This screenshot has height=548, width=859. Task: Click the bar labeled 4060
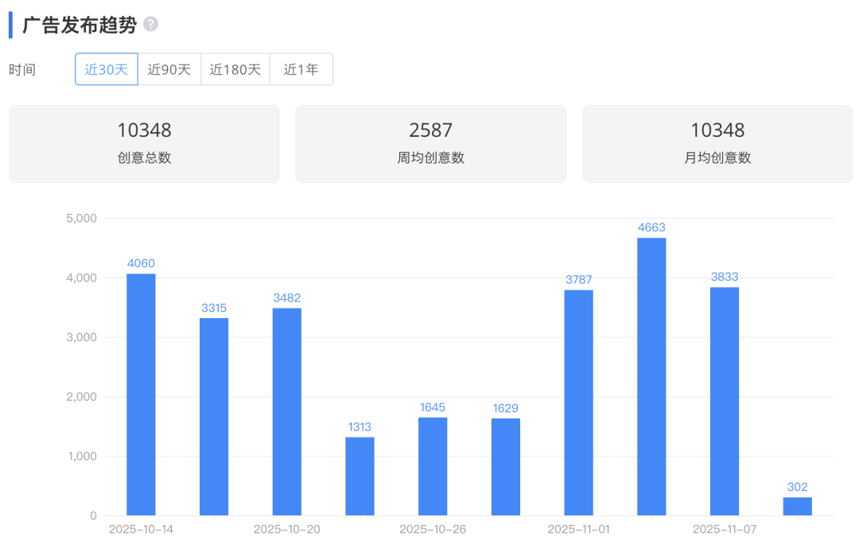[x=141, y=394]
